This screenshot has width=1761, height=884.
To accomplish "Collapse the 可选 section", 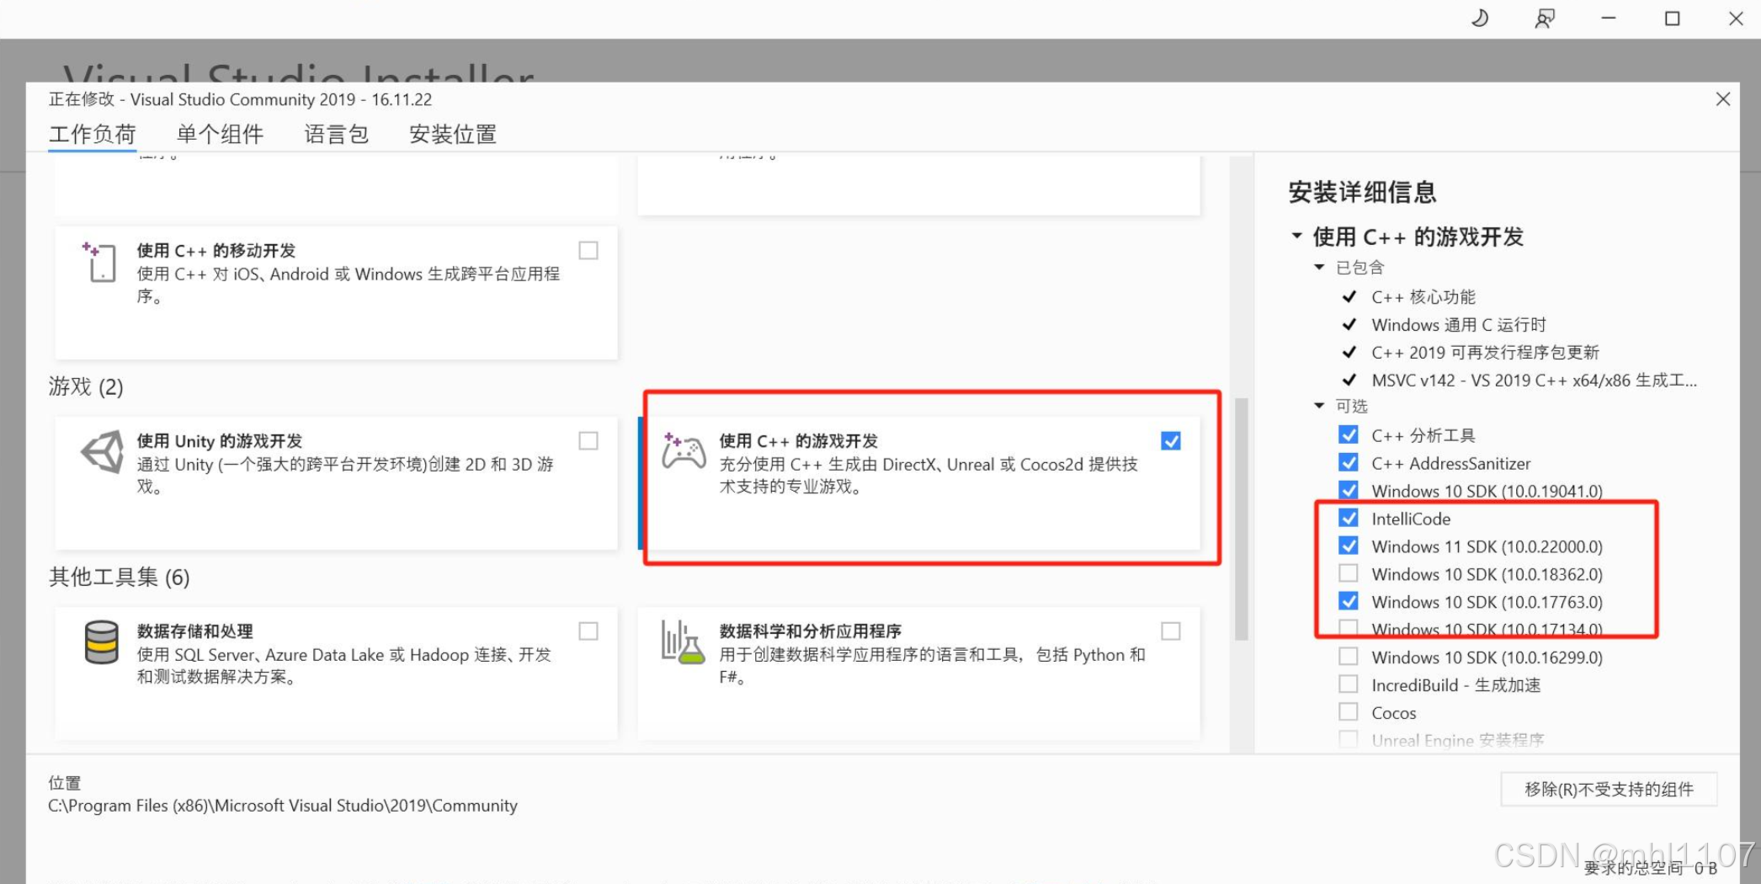I will (x=1319, y=406).
